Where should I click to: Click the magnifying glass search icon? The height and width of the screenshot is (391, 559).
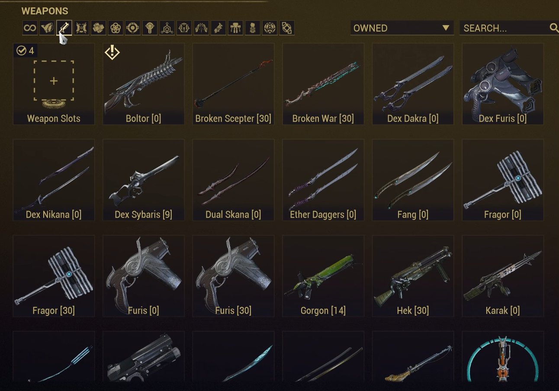[554, 28]
